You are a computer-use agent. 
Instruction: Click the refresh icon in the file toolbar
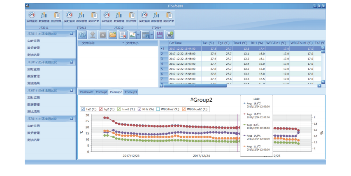[x=82, y=35]
